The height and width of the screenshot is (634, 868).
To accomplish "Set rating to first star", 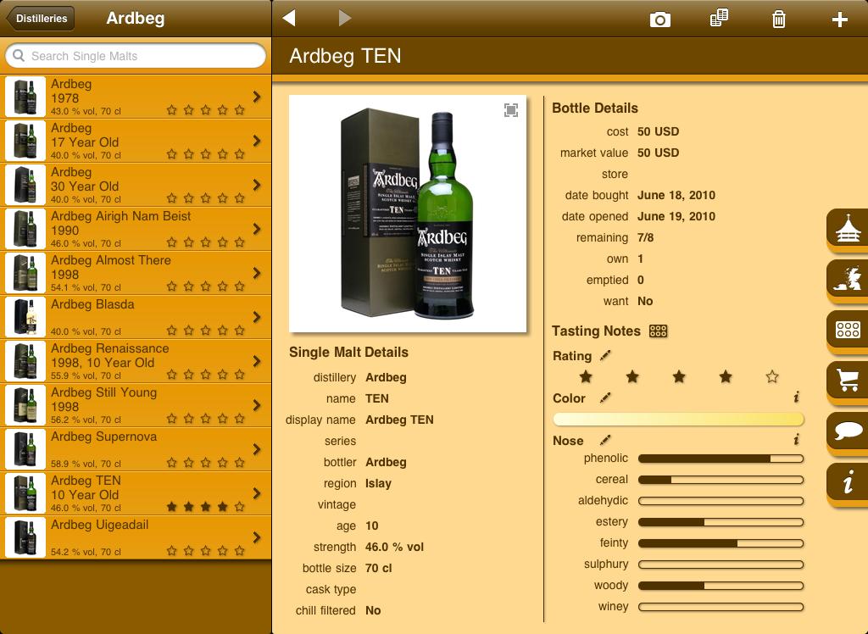I will click(586, 377).
